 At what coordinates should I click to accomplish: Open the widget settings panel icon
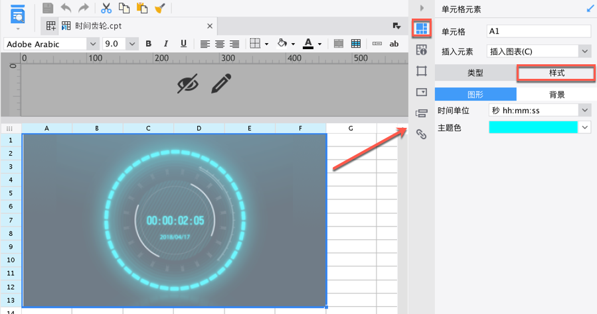click(422, 92)
